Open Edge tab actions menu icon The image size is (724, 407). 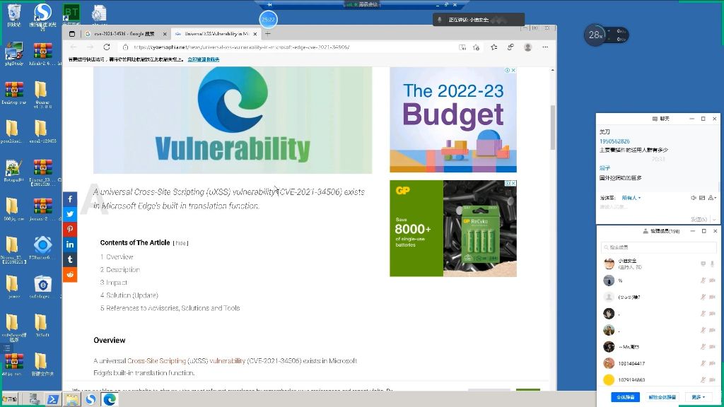(72, 34)
